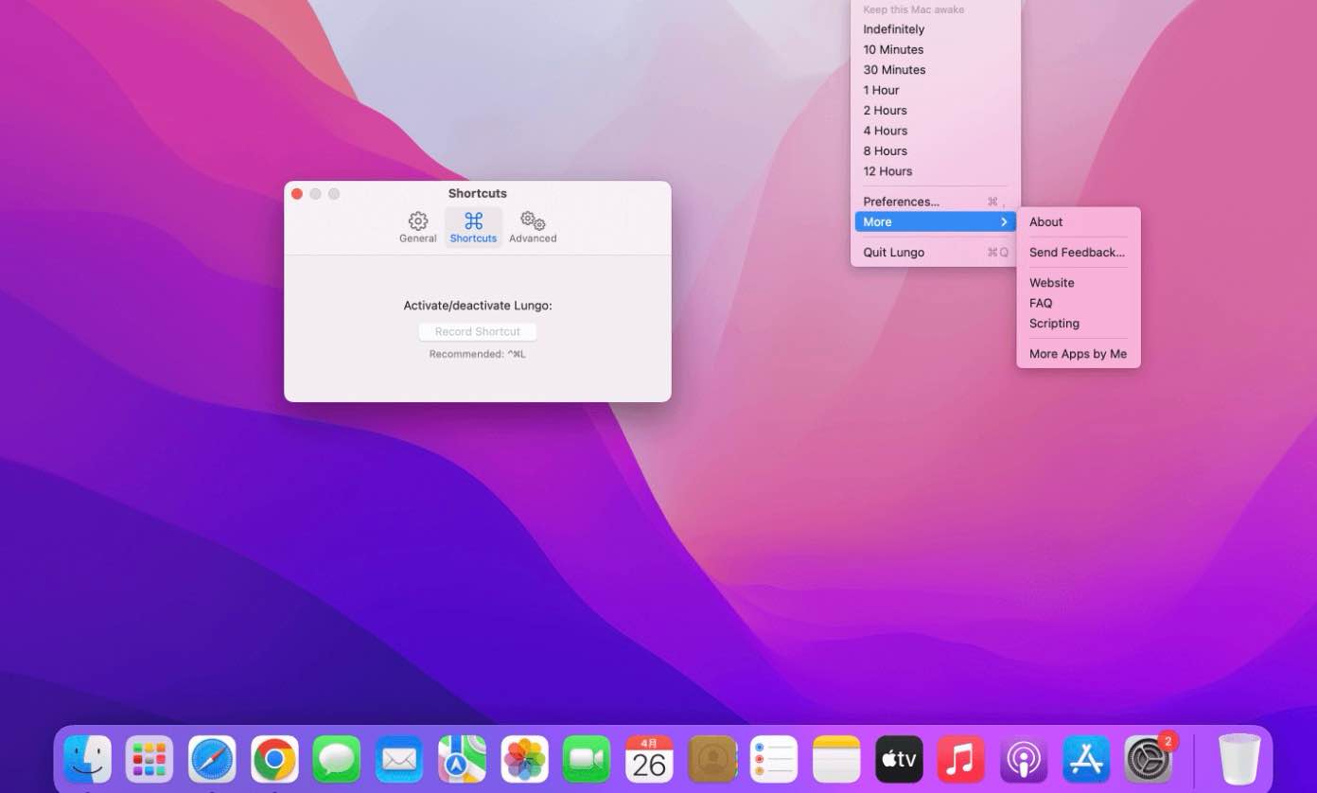Open About in the submenu

click(x=1045, y=222)
